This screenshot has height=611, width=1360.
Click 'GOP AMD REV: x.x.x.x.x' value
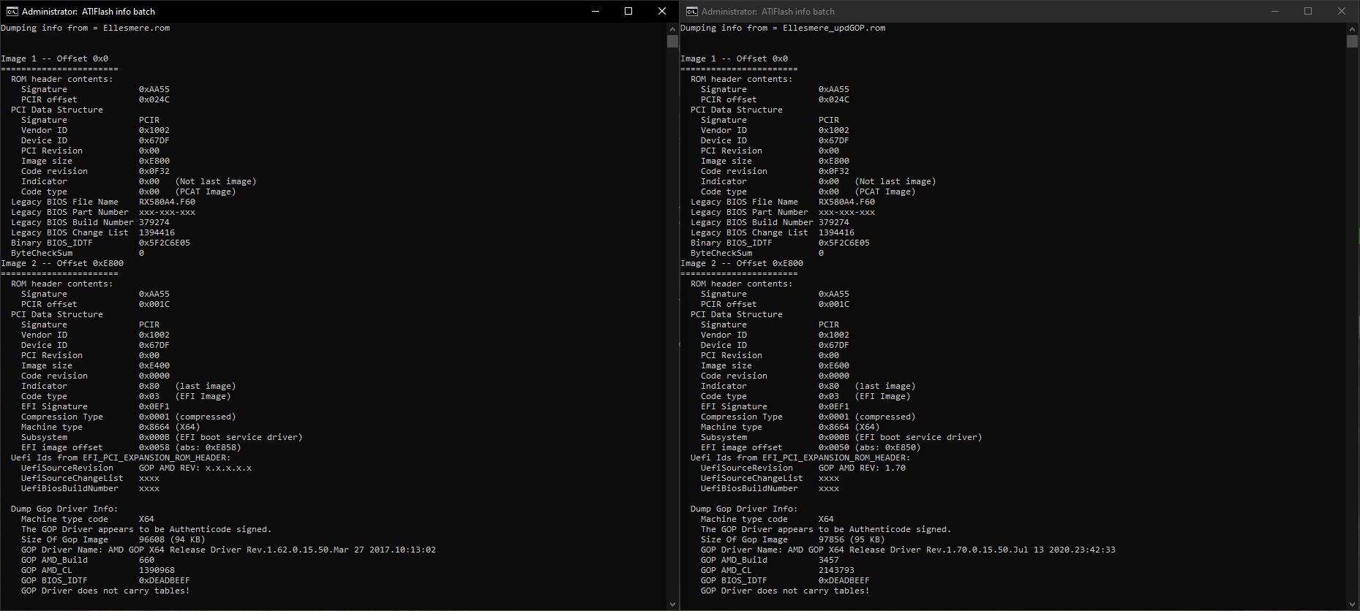point(195,468)
